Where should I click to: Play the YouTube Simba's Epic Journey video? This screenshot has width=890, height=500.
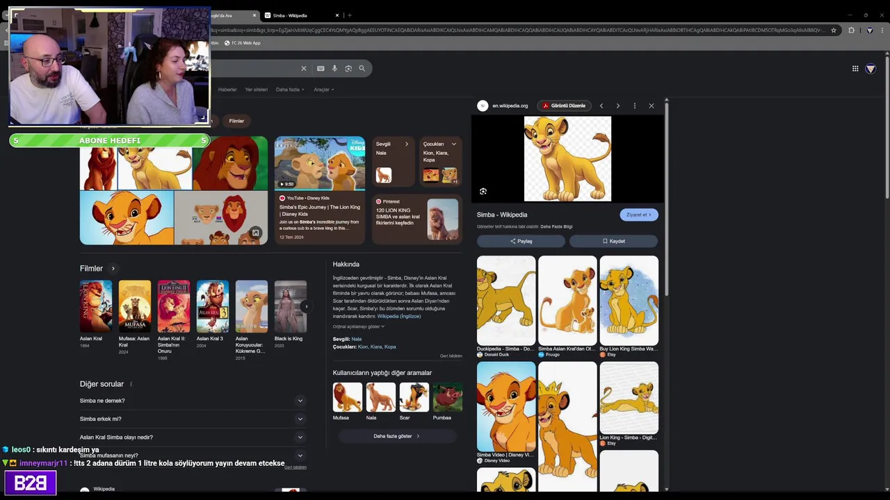[x=320, y=163]
